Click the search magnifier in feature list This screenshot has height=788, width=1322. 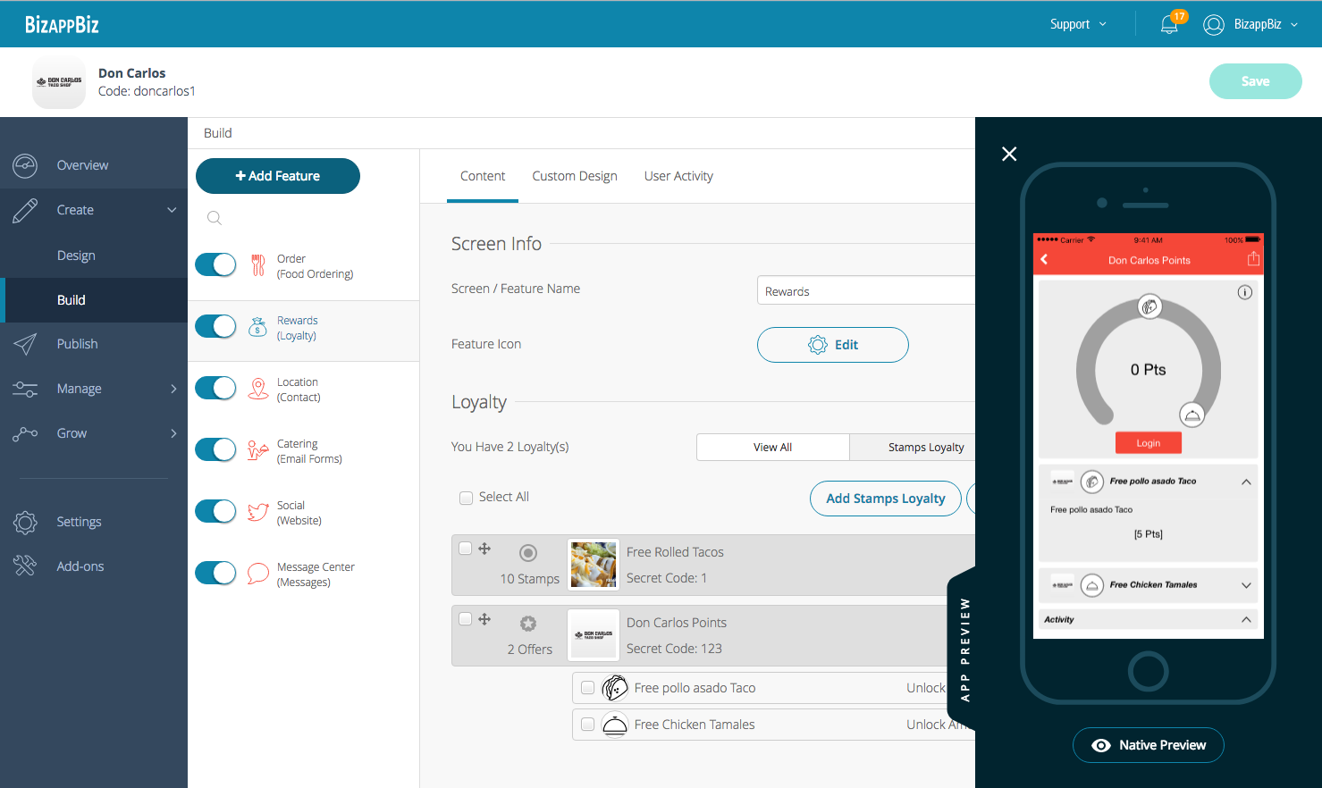click(x=215, y=218)
